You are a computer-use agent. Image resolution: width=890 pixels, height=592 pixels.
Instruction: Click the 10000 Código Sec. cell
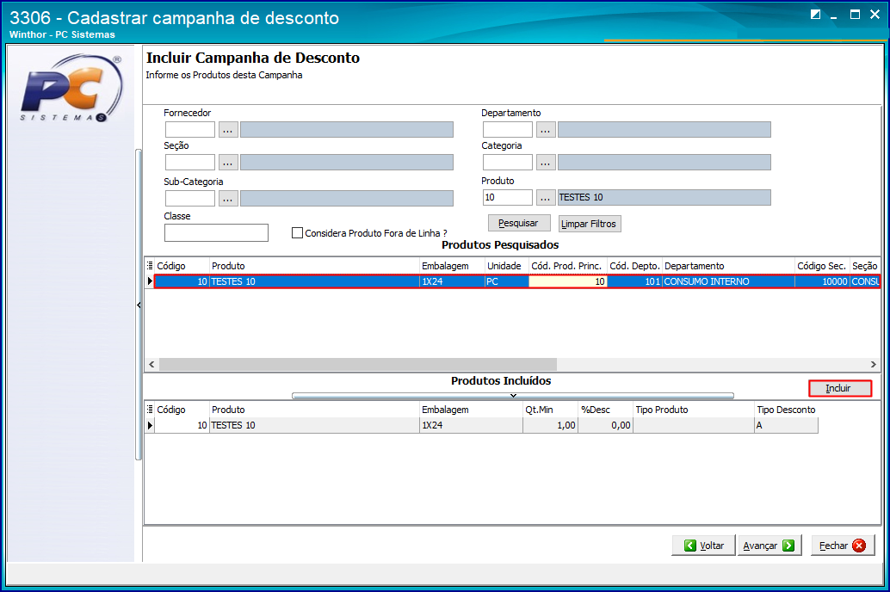(x=822, y=281)
